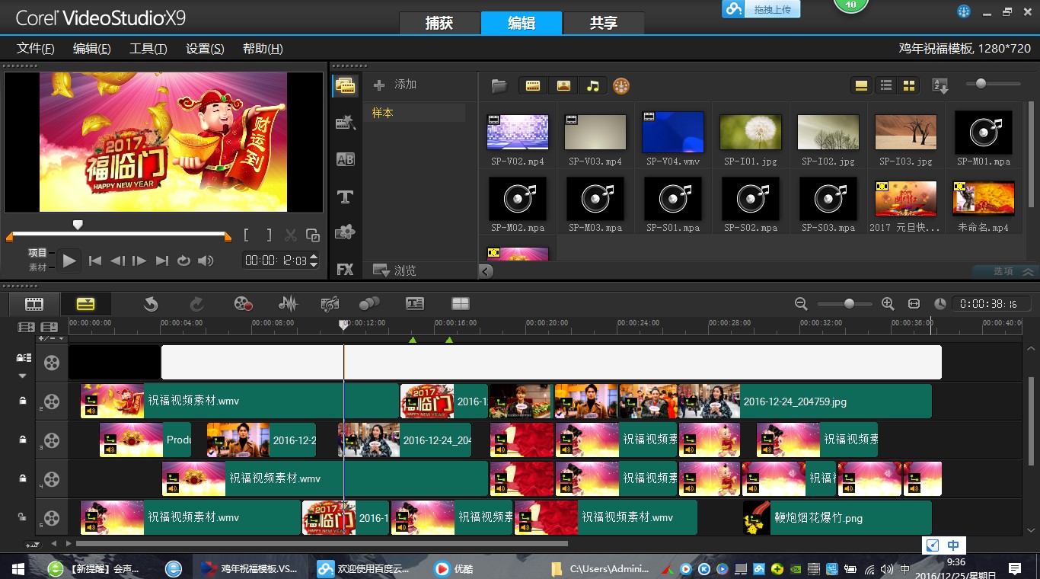The width and height of the screenshot is (1040, 579).
Task: Open the Browse (浏览) dropdown
Action: (395, 270)
